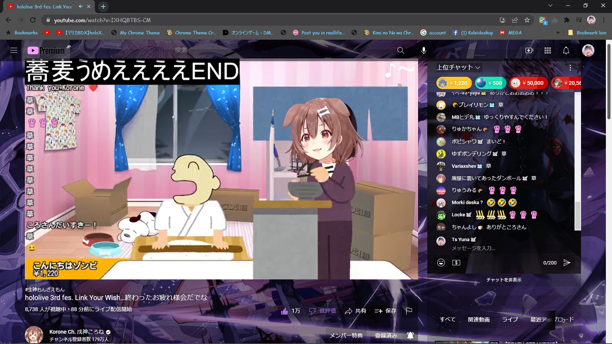
Task: Click チャットを非表示 to hide chat
Action: click(504, 280)
